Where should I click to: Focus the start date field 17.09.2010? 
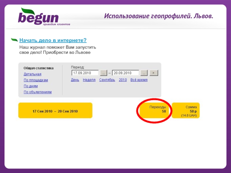pos(85,73)
